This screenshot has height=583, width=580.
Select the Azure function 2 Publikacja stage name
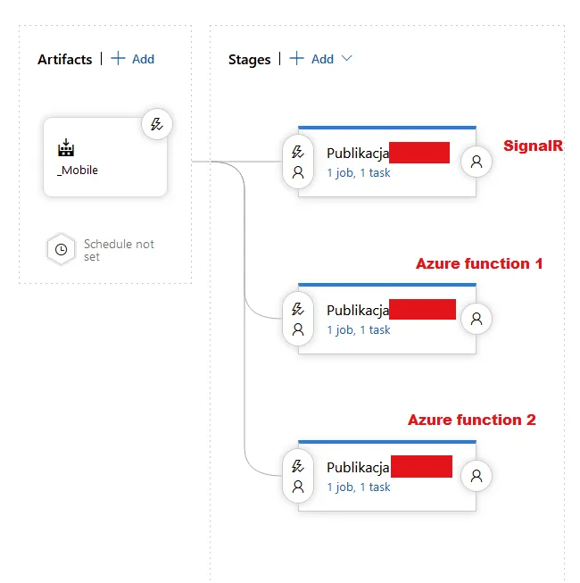click(358, 468)
